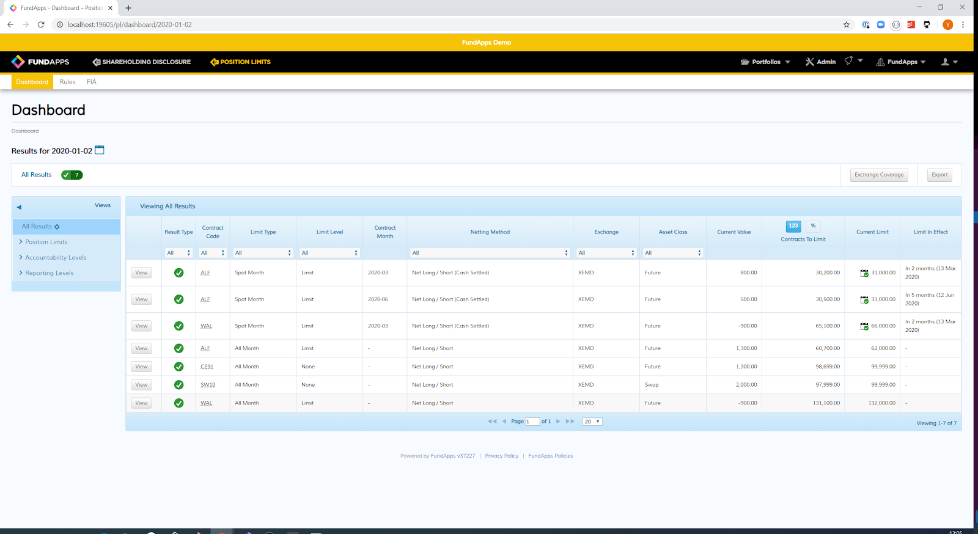Switch Contracts To Limit to percent view
978x534 pixels.
[x=813, y=226]
